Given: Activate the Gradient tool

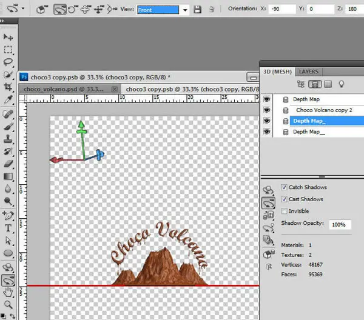Looking at the screenshot, I should pyautogui.click(x=8, y=176).
